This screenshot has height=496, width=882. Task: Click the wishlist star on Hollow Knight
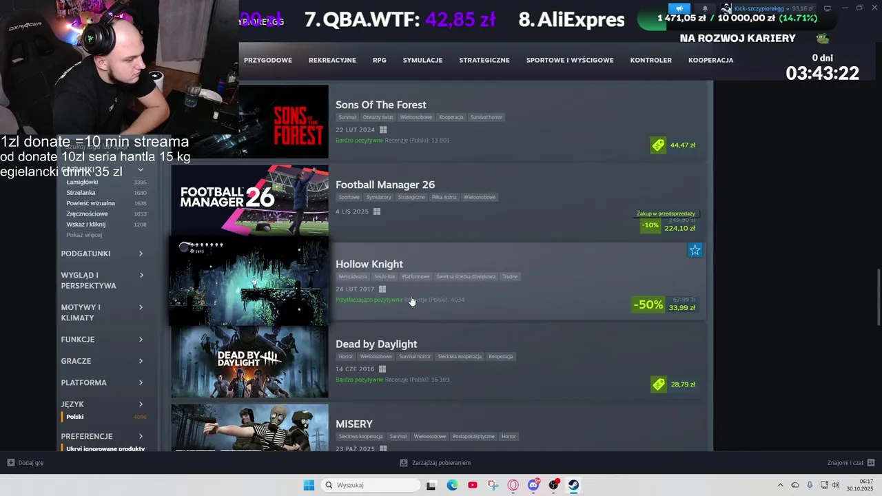pos(695,250)
